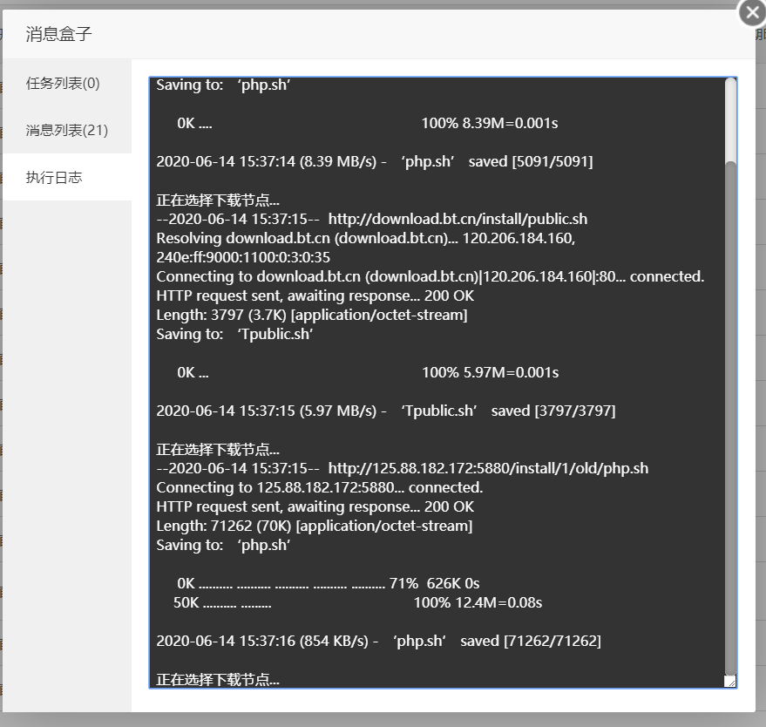Screen dimensions: 766x727
Task: Click the "Resolving download.bt.cn" log line
Action: tap(365, 238)
